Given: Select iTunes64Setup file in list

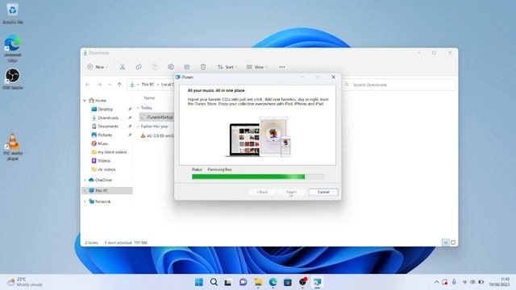Looking at the screenshot, I should 156,117.
